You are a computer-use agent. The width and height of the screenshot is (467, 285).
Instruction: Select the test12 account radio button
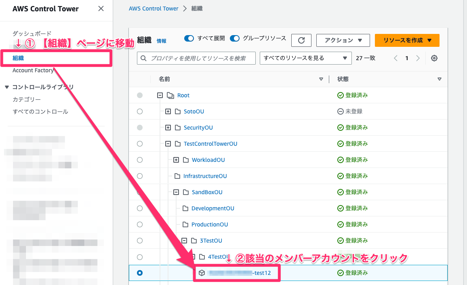140,273
